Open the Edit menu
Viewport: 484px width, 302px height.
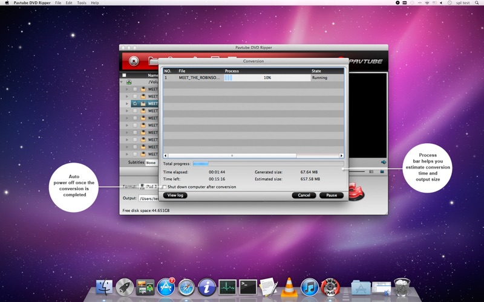tap(69, 3)
